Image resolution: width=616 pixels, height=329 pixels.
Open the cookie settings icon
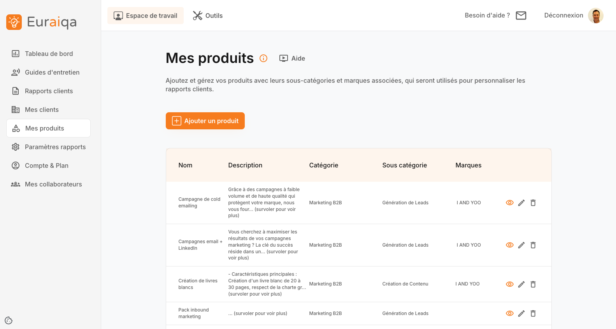9,320
